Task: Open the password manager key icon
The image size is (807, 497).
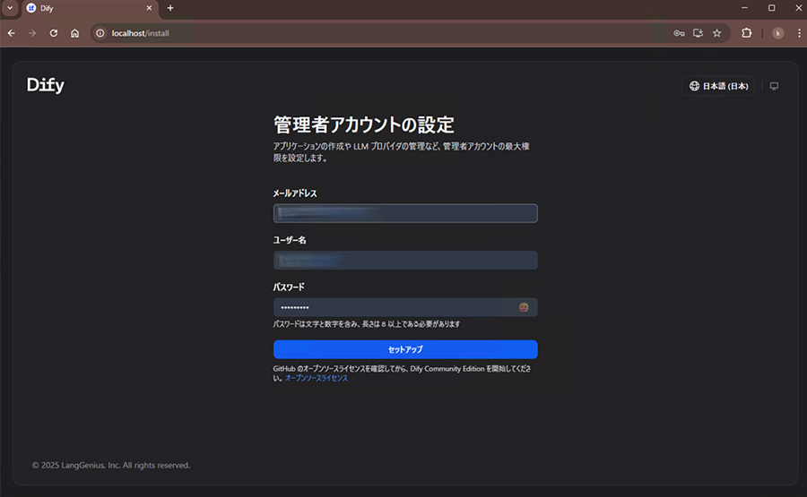Action: pyautogui.click(x=679, y=33)
